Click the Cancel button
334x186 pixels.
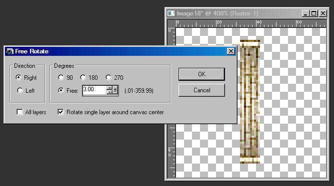[201, 90]
